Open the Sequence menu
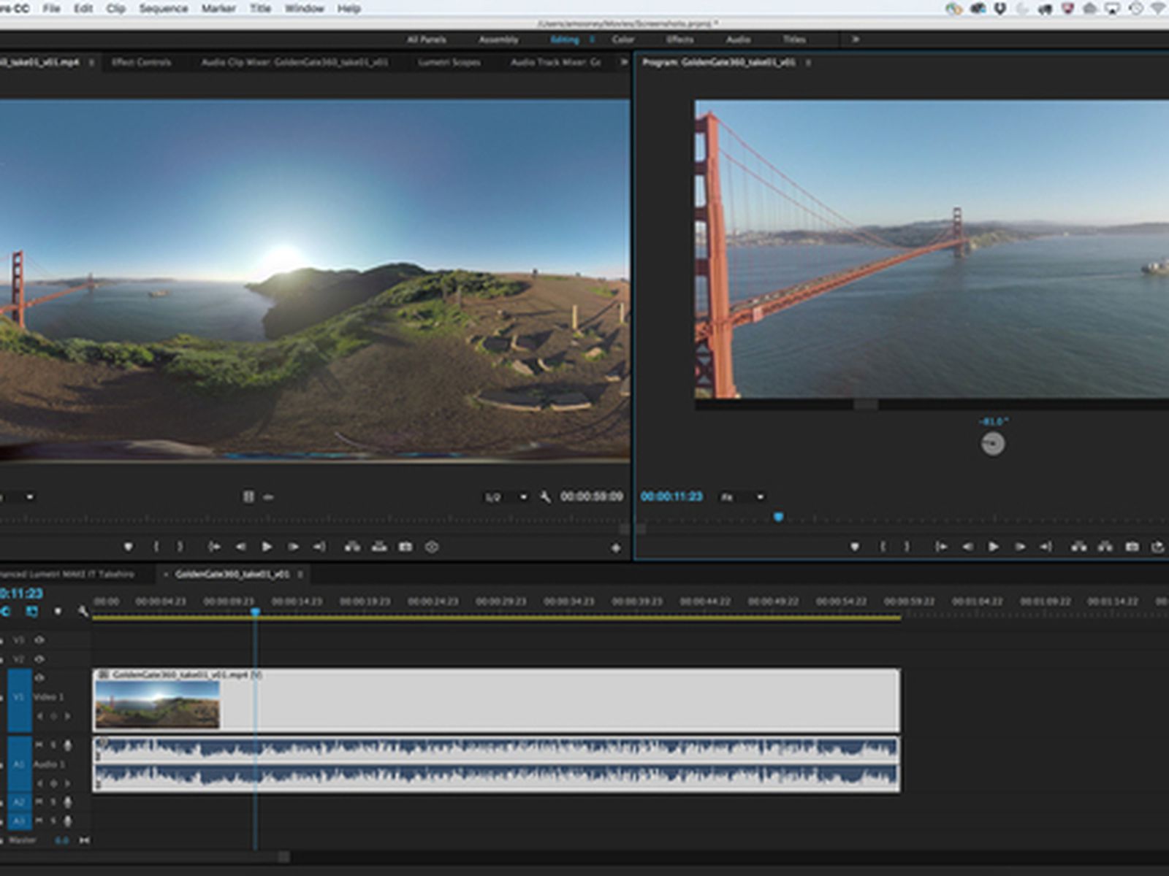Viewport: 1169px width, 876px height. click(x=163, y=9)
